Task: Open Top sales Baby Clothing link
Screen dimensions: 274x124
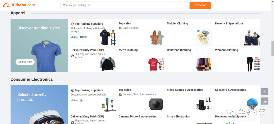Action: [130, 28]
